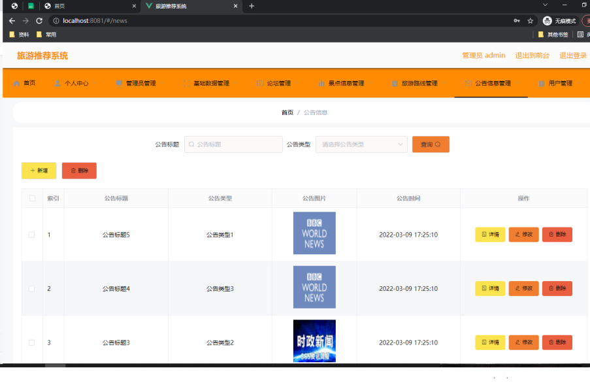The height and width of the screenshot is (385, 590).
Task: Check the checkbox for row 公告标题5
Action: pos(32,235)
